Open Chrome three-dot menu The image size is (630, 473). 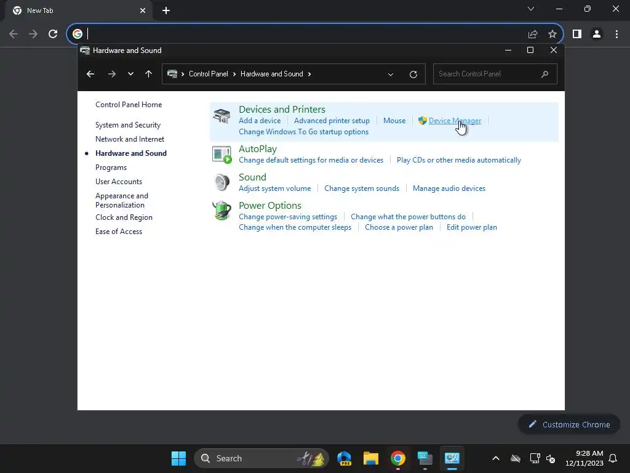click(x=616, y=34)
